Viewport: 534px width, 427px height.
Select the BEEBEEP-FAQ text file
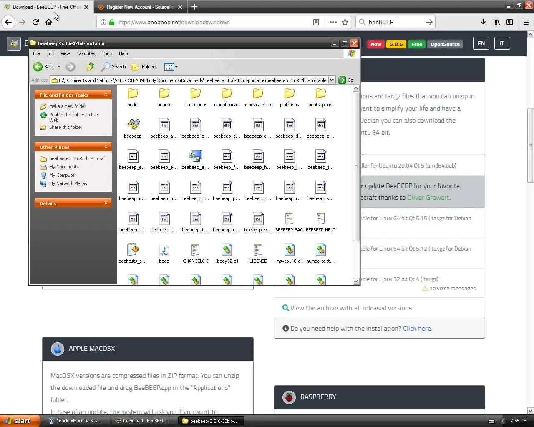[289, 222]
